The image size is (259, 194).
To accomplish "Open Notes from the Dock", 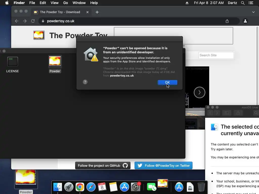I will (x=113, y=187).
